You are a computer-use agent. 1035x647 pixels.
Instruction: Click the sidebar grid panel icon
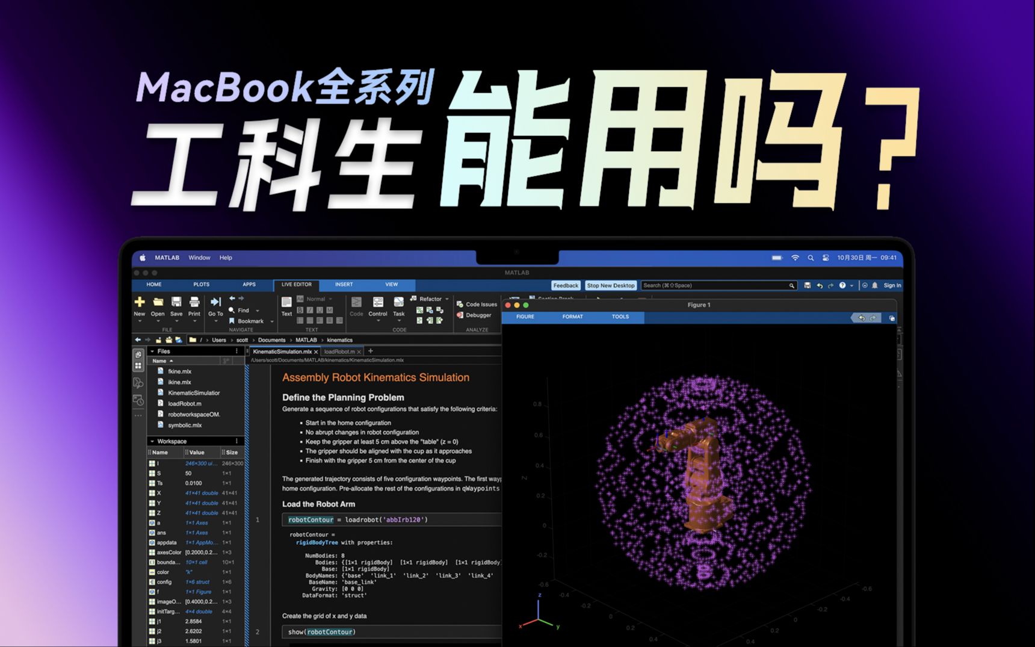point(138,365)
